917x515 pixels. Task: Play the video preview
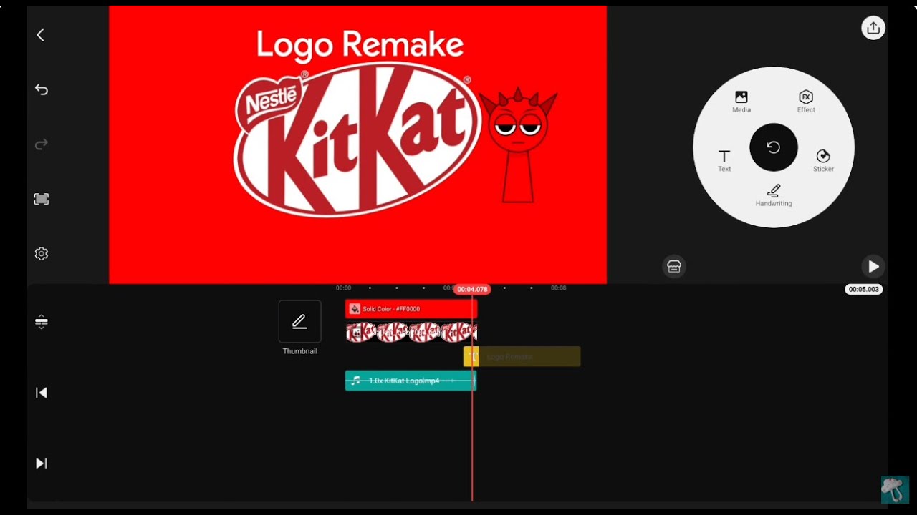(x=873, y=266)
